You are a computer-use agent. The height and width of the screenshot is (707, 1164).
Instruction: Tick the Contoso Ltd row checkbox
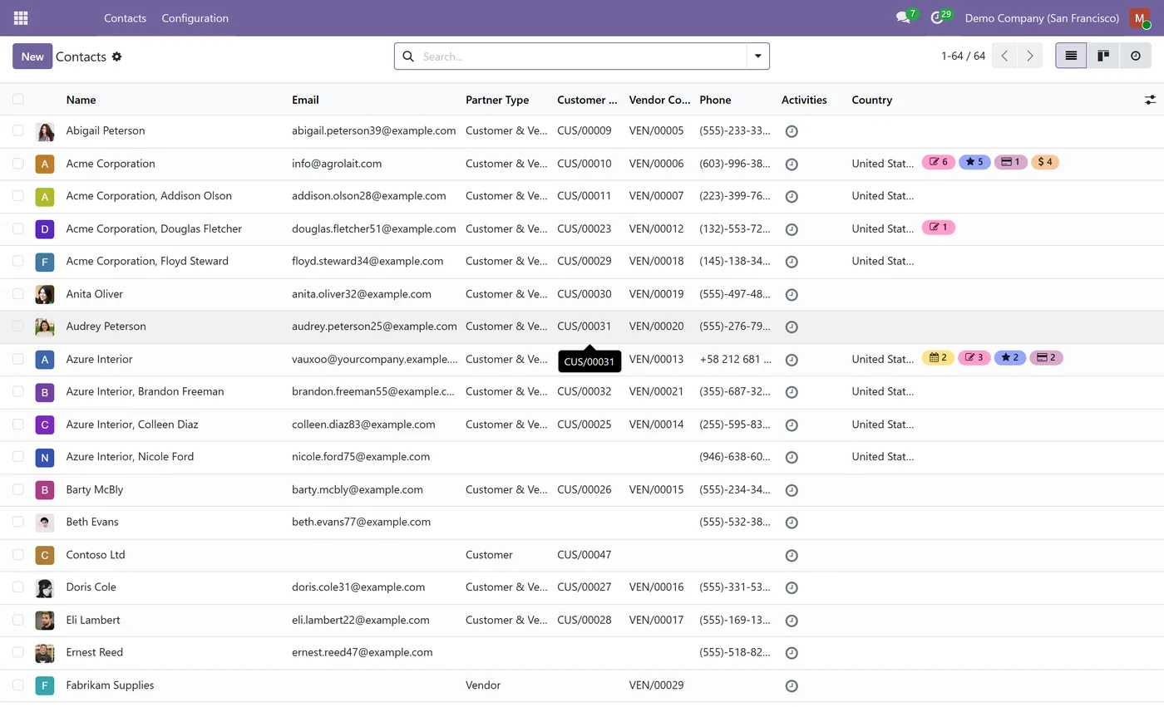tap(18, 554)
